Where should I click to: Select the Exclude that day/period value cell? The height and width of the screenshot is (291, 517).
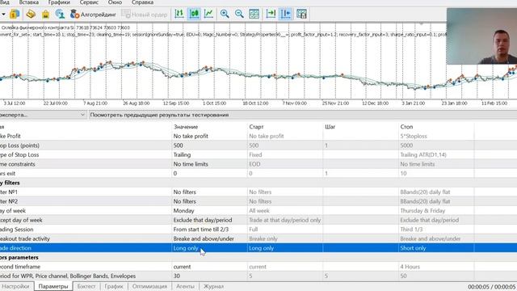[209, 220]
